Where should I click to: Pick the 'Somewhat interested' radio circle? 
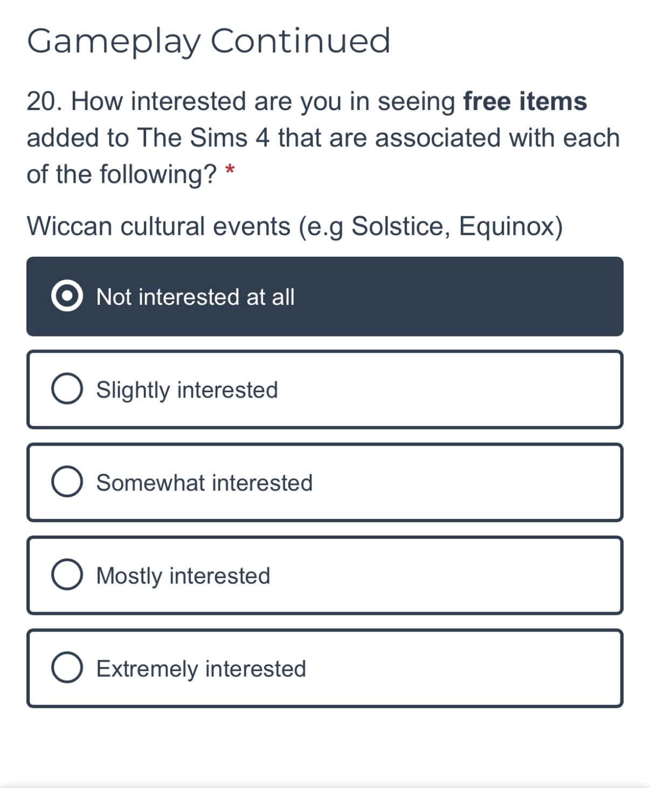coord(67,482)
